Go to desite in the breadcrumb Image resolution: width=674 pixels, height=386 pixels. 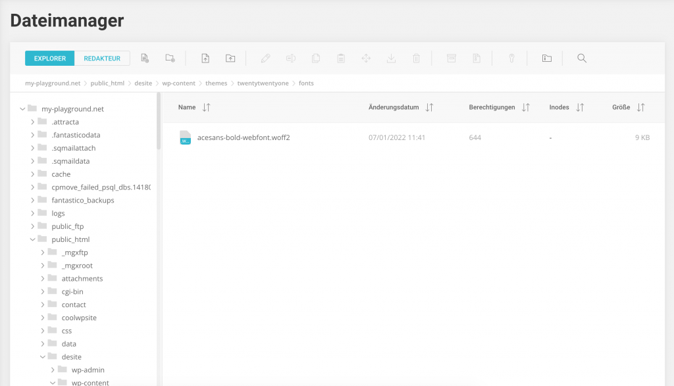(x=143, y=84)
